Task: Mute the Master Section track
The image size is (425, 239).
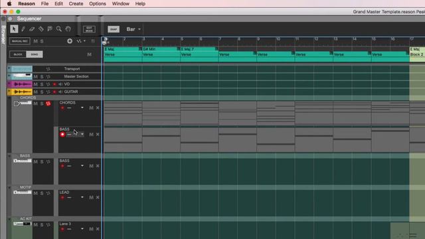Action: click(35, 77)
